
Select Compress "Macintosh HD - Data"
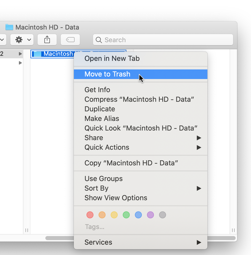[x=141, y=99]
